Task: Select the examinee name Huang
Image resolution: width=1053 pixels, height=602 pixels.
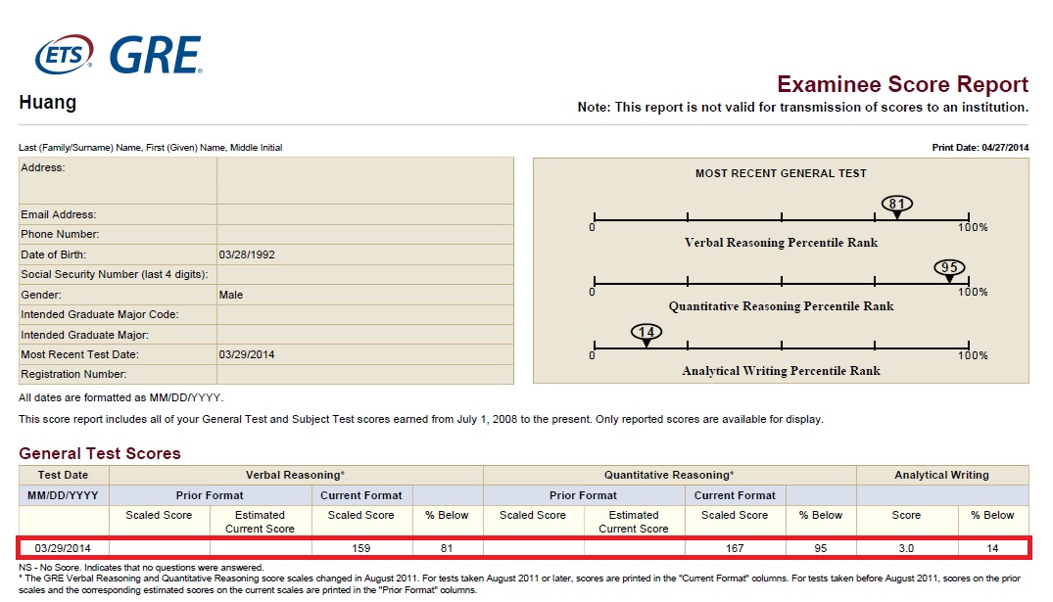Action: tap(48, 102)
